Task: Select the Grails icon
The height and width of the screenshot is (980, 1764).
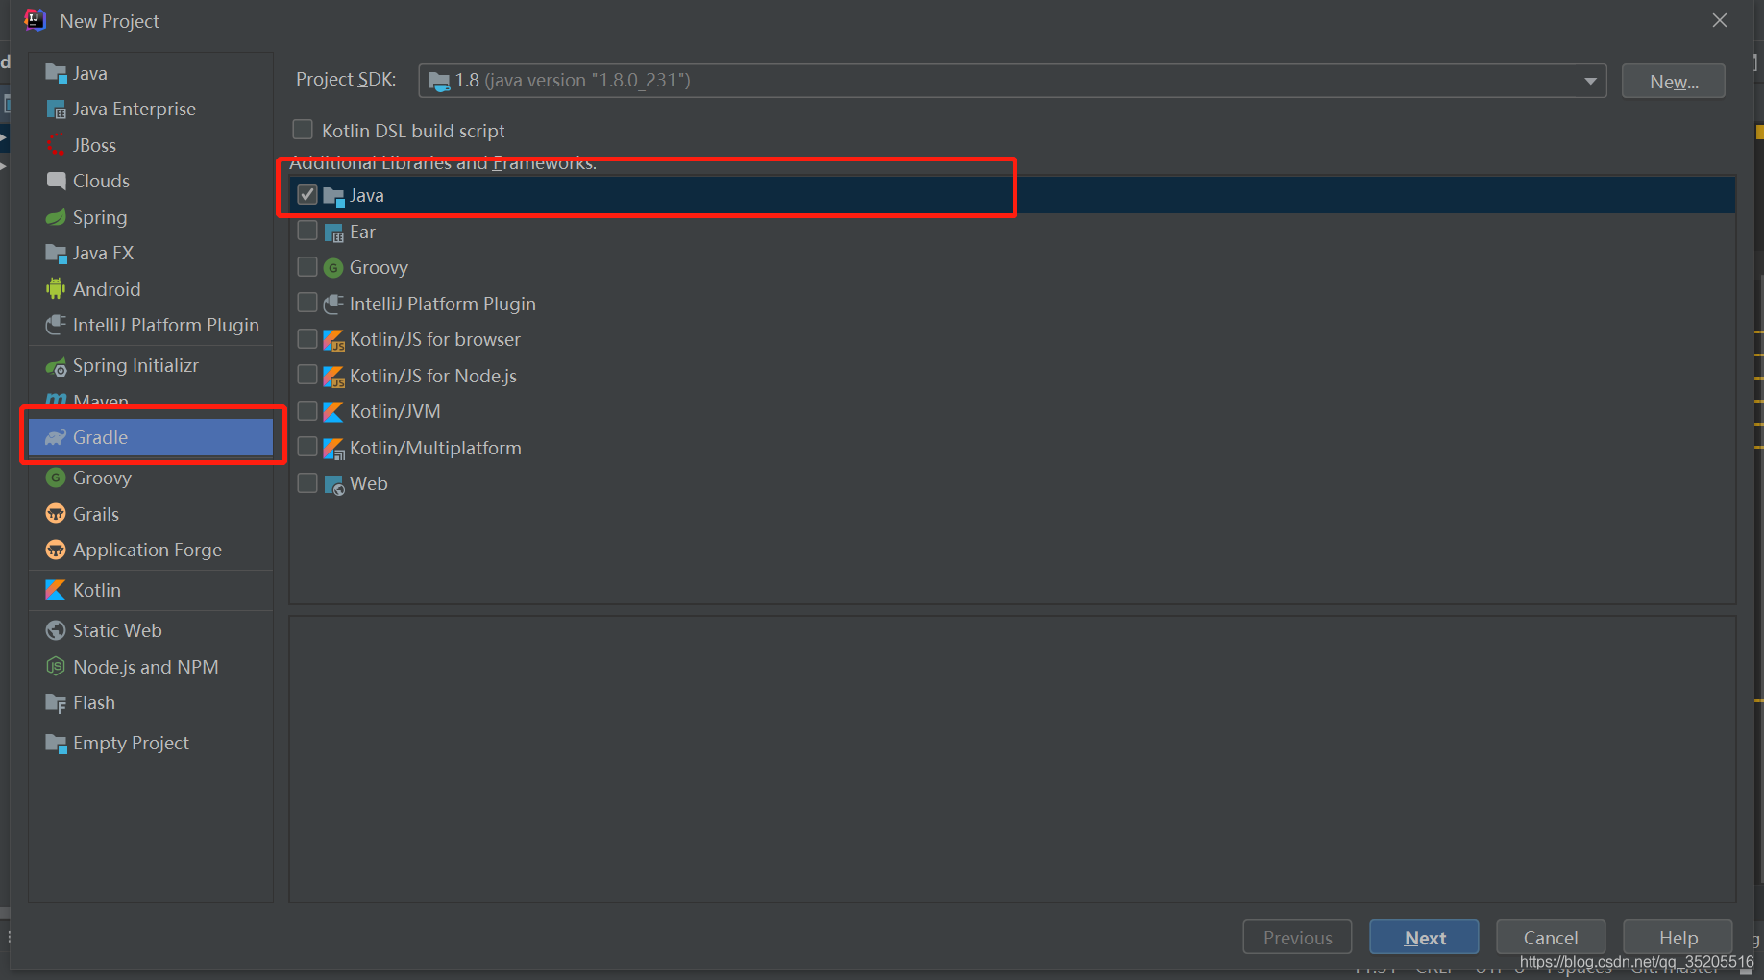Action: (x=56, y=514)
